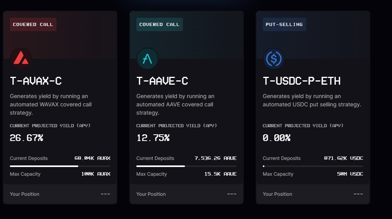Click the 50M USDC max capacity figure

coord(350,174)
